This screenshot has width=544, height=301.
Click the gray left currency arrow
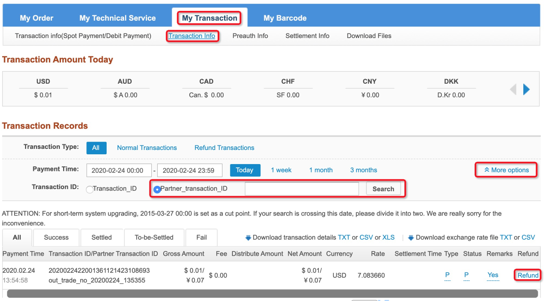click(513, 89)
